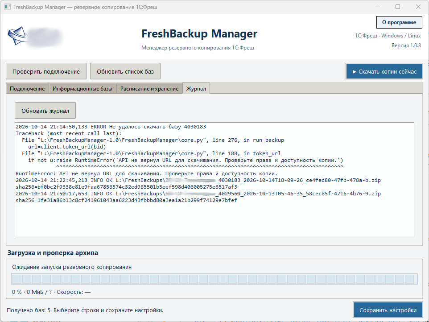This screenshot has width=429, height=322.
Task: Click «Проверить подключение» button
Action: coord(46,71)
